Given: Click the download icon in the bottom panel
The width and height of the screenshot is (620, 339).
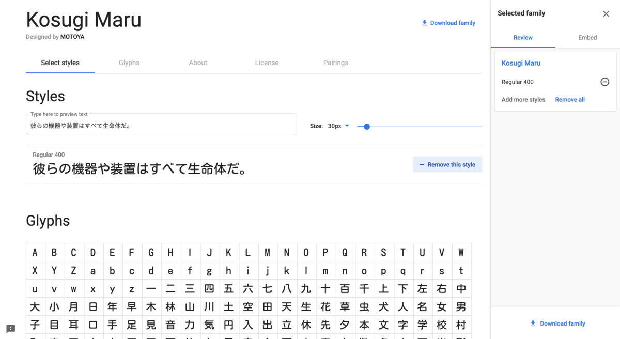Looking at the screenshot, I should click(533, 323).
